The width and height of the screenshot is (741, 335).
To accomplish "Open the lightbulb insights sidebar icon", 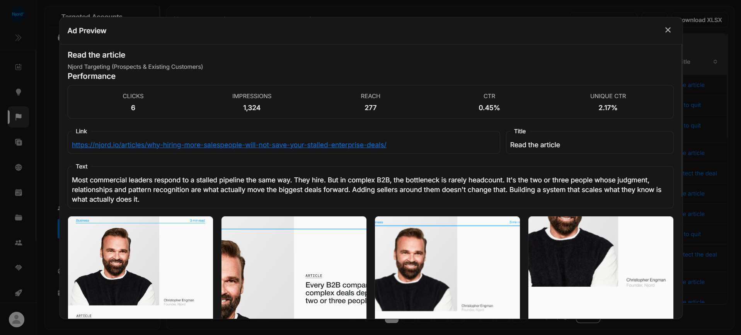I will pyautogui.click(x=18, y=92).
